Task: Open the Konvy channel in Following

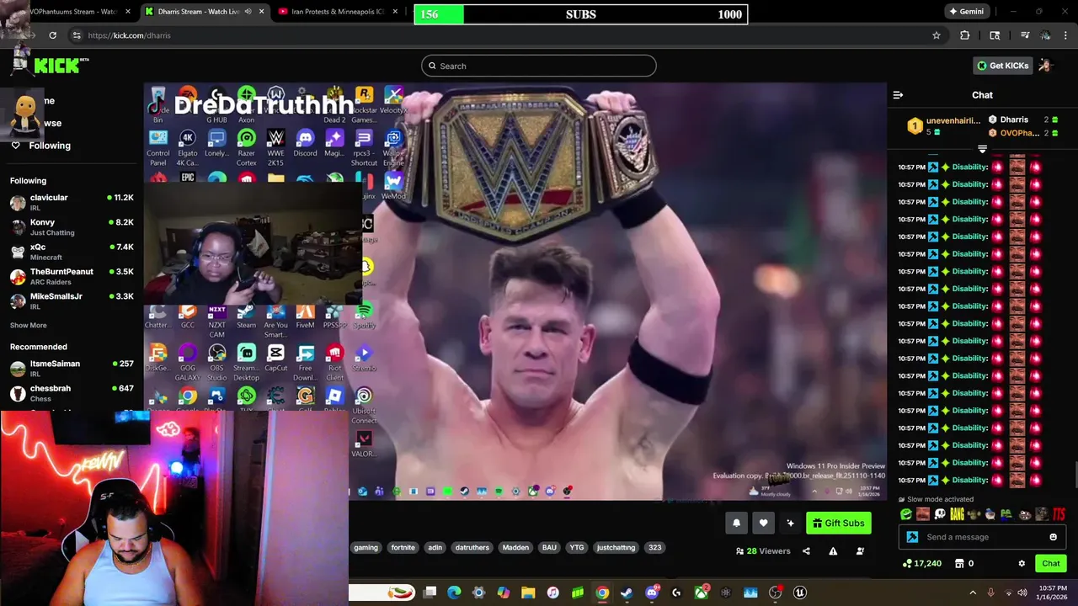Action: pos(72,227)
